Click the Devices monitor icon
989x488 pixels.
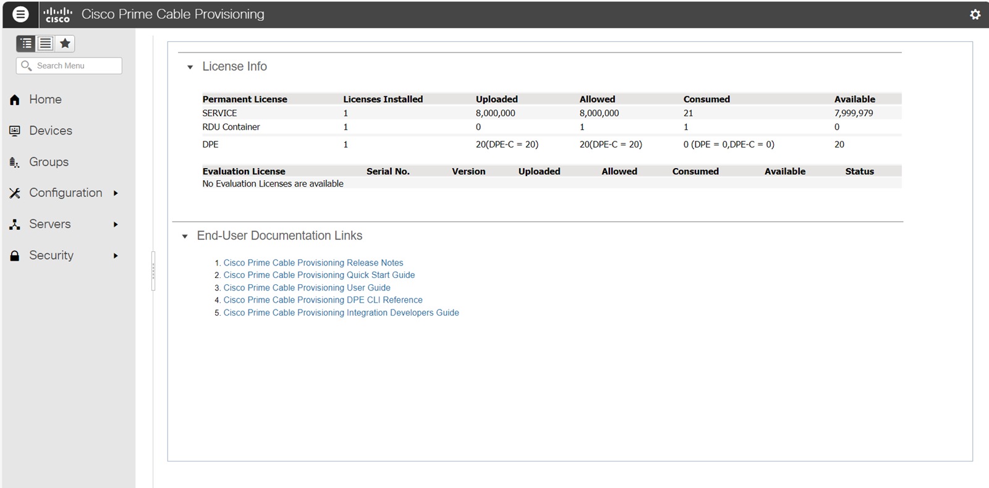[15, 131]
